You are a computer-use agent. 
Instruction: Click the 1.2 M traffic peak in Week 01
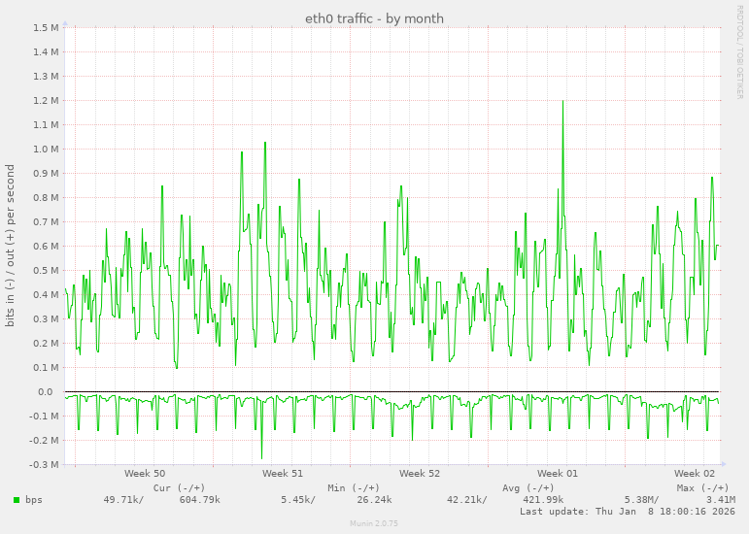(563, 102)
